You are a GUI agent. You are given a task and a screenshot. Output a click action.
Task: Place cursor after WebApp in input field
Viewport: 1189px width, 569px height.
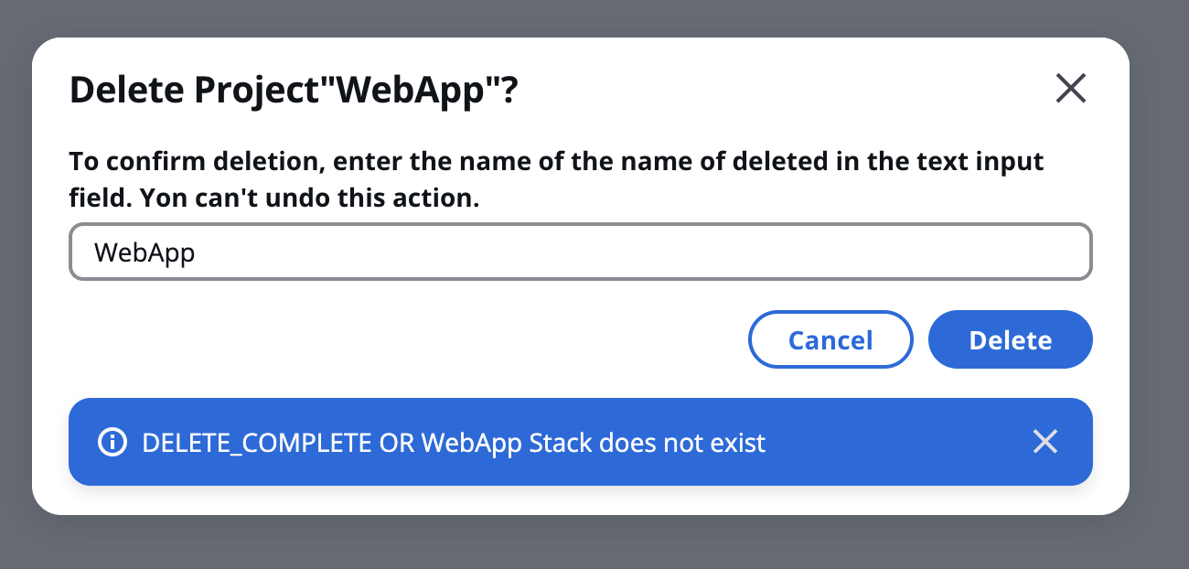tap(197, 252)
